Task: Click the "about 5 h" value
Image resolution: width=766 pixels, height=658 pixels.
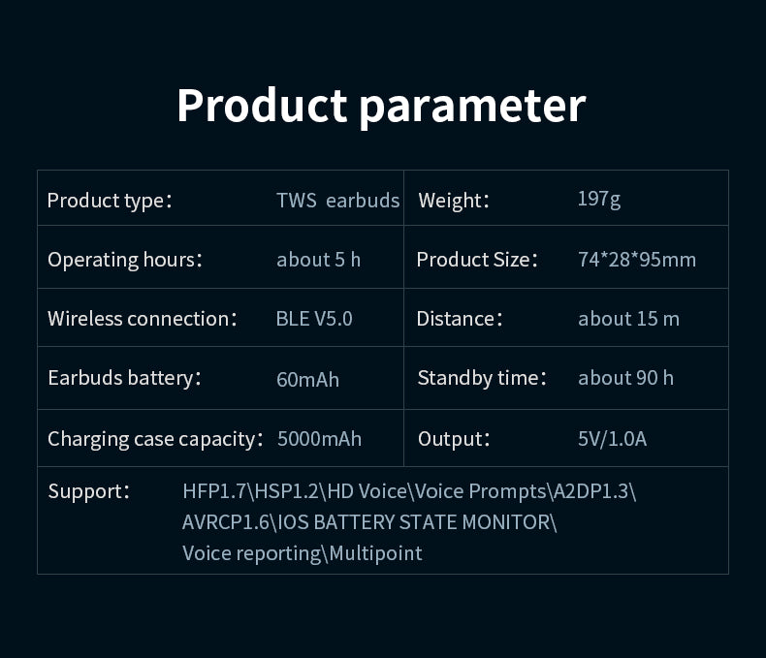Action: pyautogui.click(x=318, y=260)
